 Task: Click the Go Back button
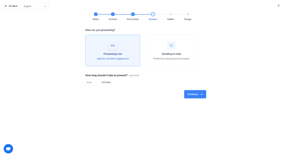tap(11, 6)
